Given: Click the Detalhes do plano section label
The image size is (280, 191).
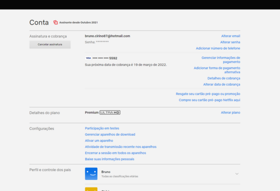Looking at the screenshot, I should tap(45, 113).
